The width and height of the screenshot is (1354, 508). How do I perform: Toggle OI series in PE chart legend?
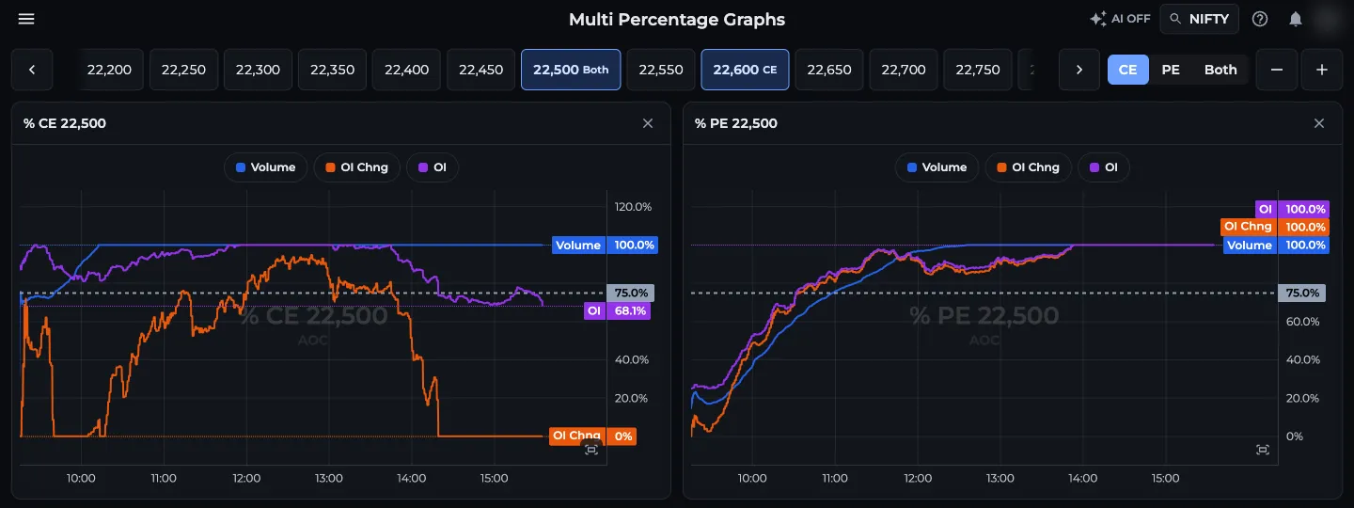click(x=1104, y=167)
